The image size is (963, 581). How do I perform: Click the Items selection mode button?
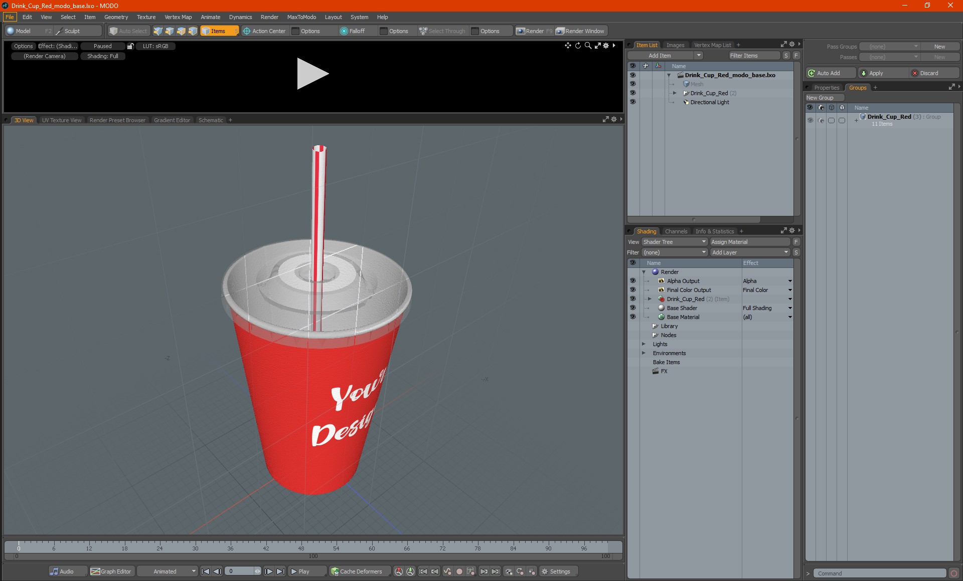pyautogui.click(x=219, y=31)
